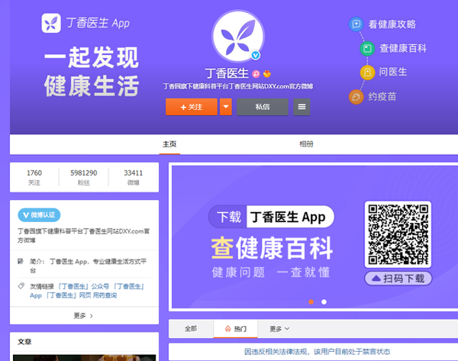Click the orange 约疫苗 icon

coord(356,97)
